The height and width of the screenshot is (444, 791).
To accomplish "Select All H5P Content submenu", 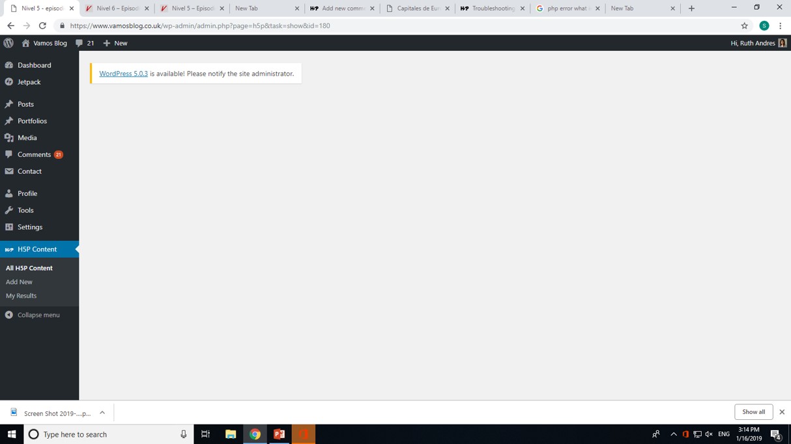I will [29, 268].
